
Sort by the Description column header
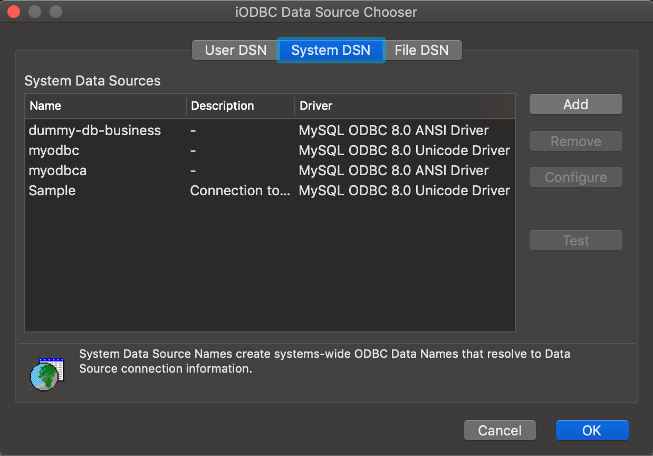(x=241, y=106)
